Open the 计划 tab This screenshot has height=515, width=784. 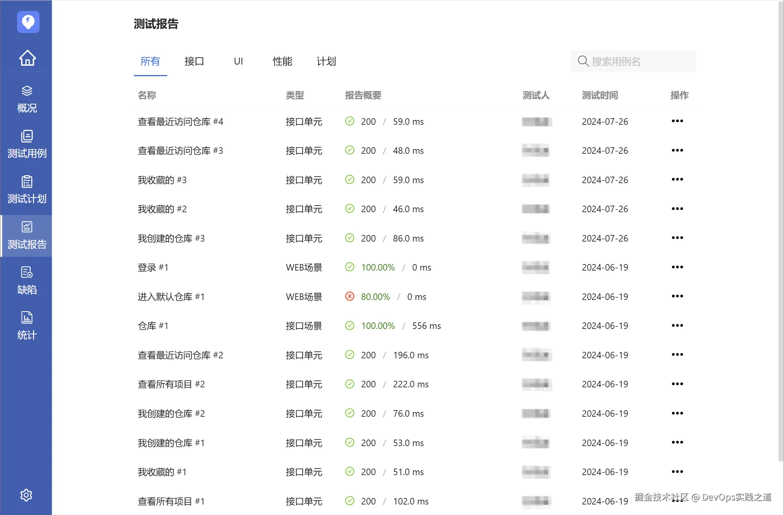[326, 61]
